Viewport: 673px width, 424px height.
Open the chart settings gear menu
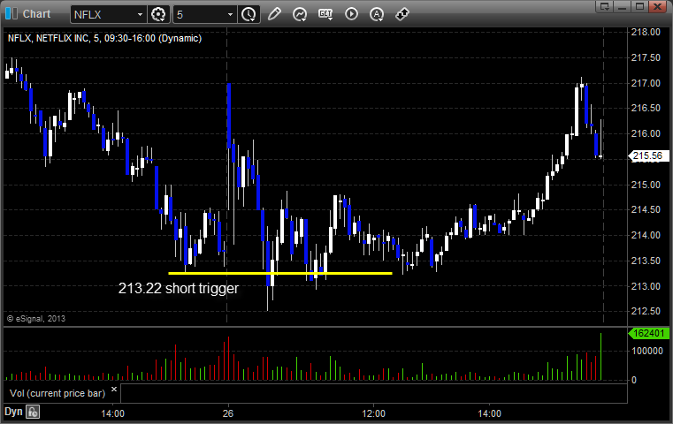[158, 15]
